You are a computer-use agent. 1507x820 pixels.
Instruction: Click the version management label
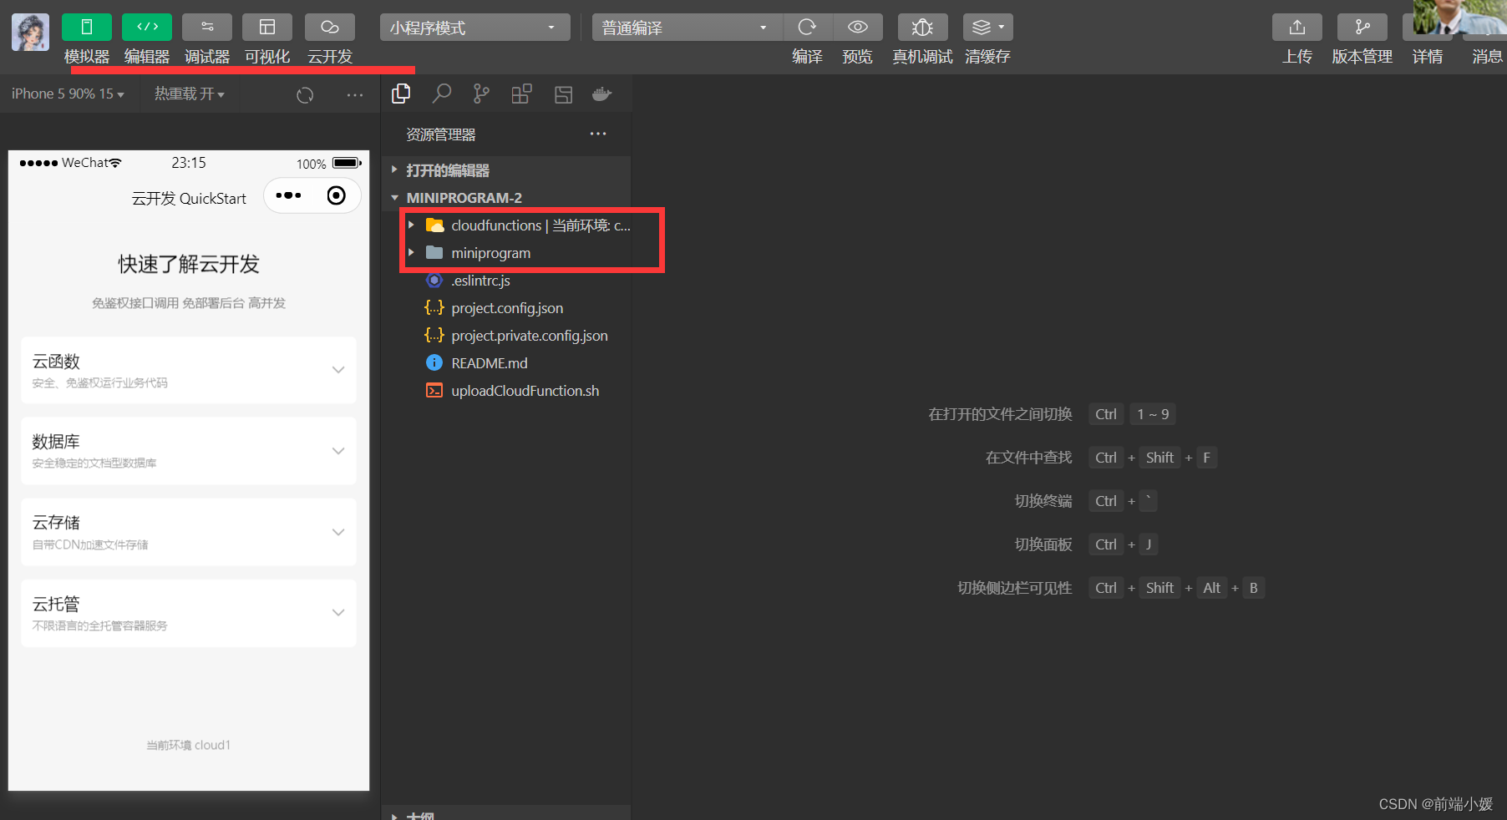1362,57
